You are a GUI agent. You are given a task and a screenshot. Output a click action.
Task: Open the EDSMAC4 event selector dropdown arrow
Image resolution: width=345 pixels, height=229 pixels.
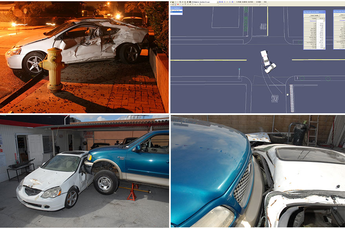[217, 2]
